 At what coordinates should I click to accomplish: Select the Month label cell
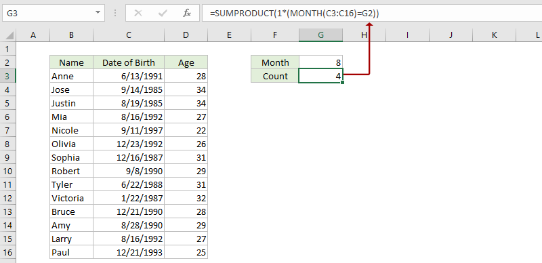275,62
